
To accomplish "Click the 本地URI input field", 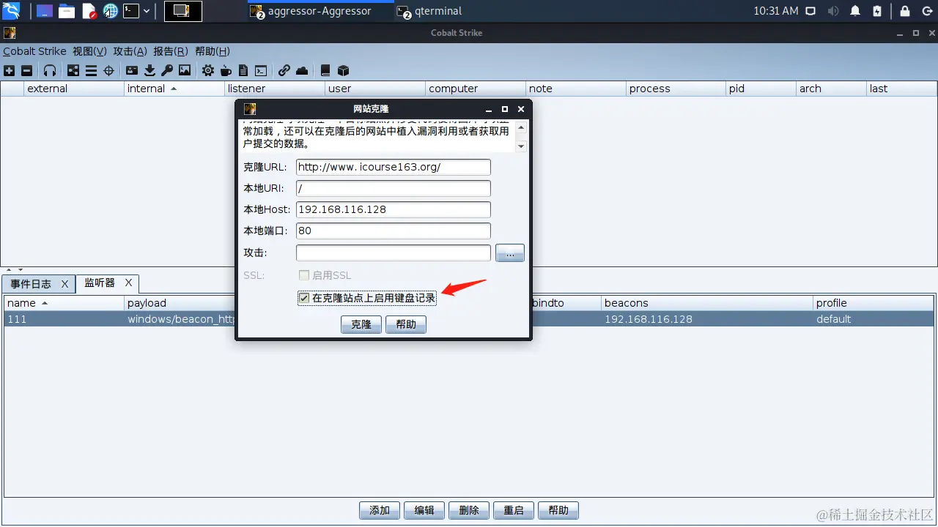I will click(x=394, y=188).
